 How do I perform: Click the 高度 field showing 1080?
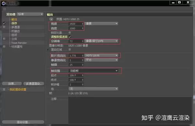[x=75, y=28]
